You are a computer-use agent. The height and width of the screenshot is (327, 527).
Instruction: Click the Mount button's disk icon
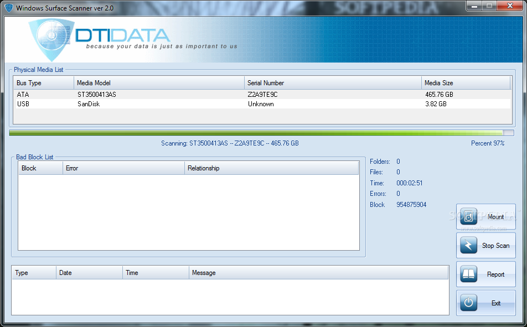click(x=468, y=217)
